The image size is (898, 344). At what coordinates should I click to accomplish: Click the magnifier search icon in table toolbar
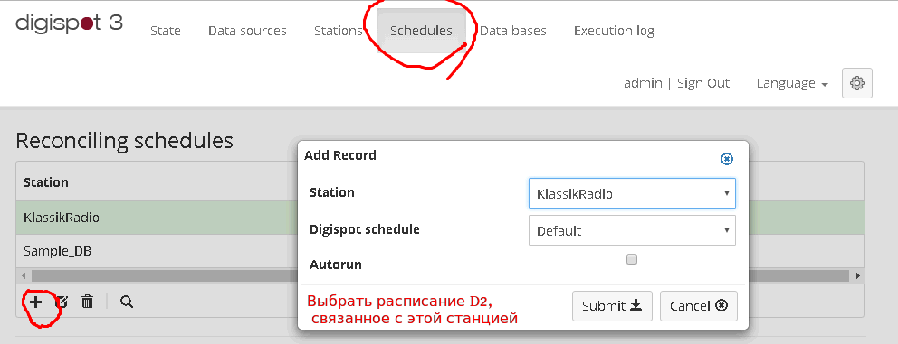[127, 302]
